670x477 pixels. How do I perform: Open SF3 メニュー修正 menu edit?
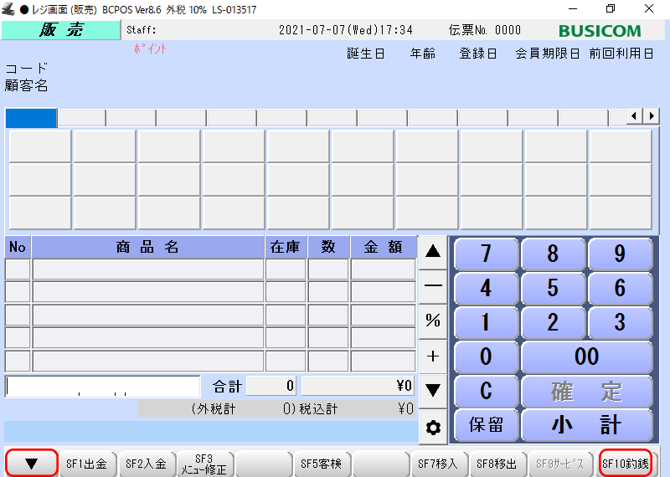[204, 464]
